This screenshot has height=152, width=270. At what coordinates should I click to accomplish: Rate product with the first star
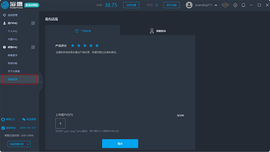tap(73, 46)
